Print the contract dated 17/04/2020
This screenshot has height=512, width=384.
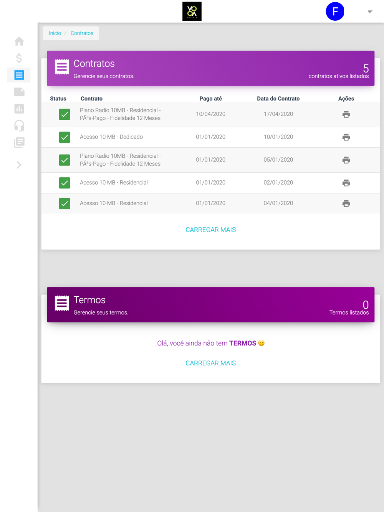[346, 114]
